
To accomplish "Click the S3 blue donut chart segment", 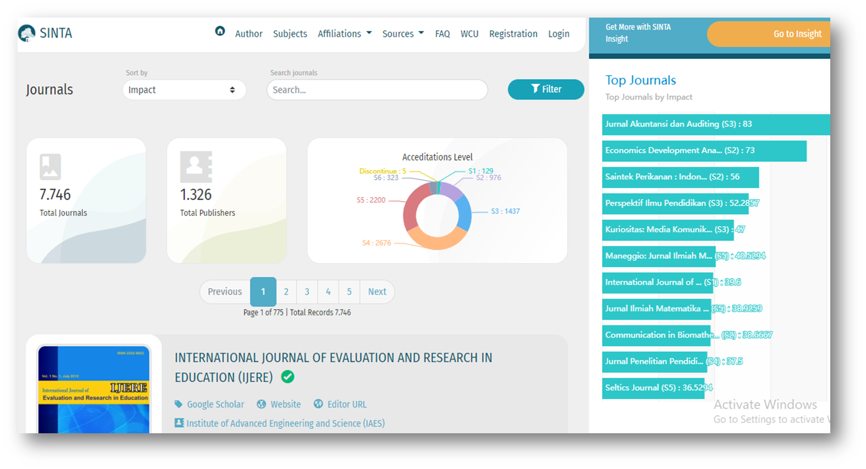I will point(464,213).
